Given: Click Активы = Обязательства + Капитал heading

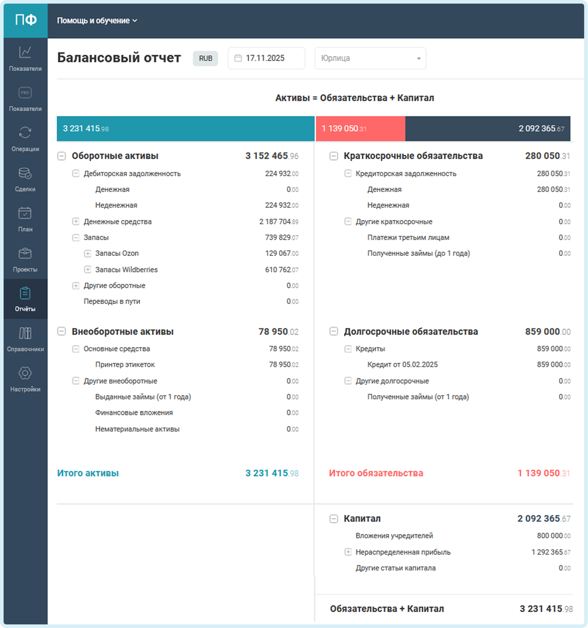Looking at the screenshot, I should click(355, 98).
